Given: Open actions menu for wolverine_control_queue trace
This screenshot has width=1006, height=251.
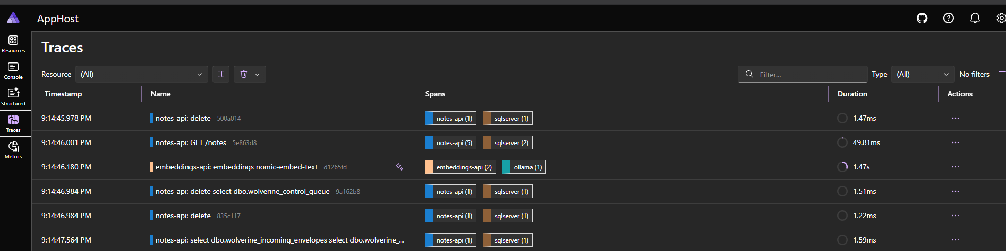Looking at the screenshot, I should (x=955, y=191).
